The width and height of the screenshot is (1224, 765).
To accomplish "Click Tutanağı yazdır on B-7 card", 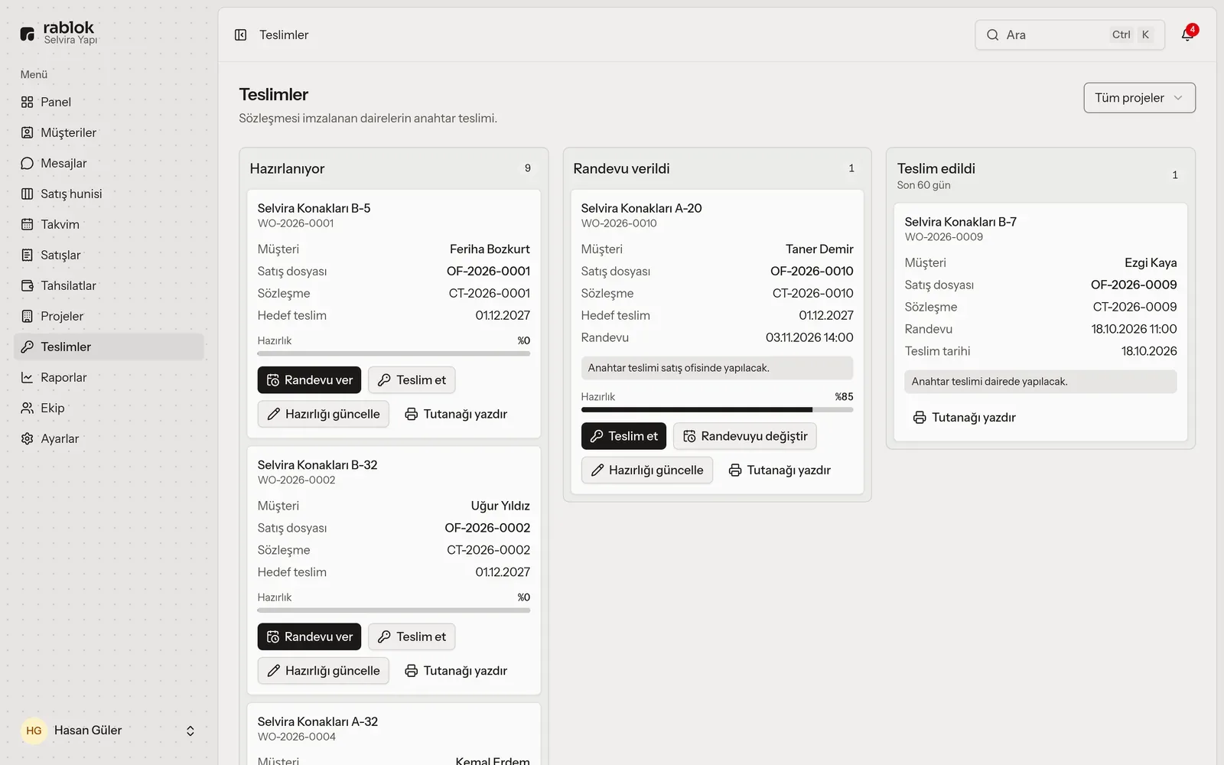I will click(x=964, y=418).
